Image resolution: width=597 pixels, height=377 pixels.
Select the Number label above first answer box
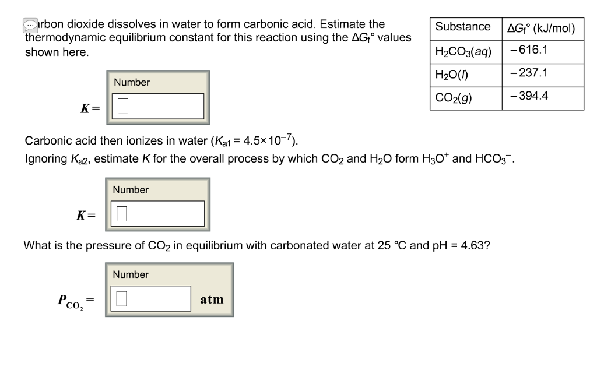coord(131,82)
